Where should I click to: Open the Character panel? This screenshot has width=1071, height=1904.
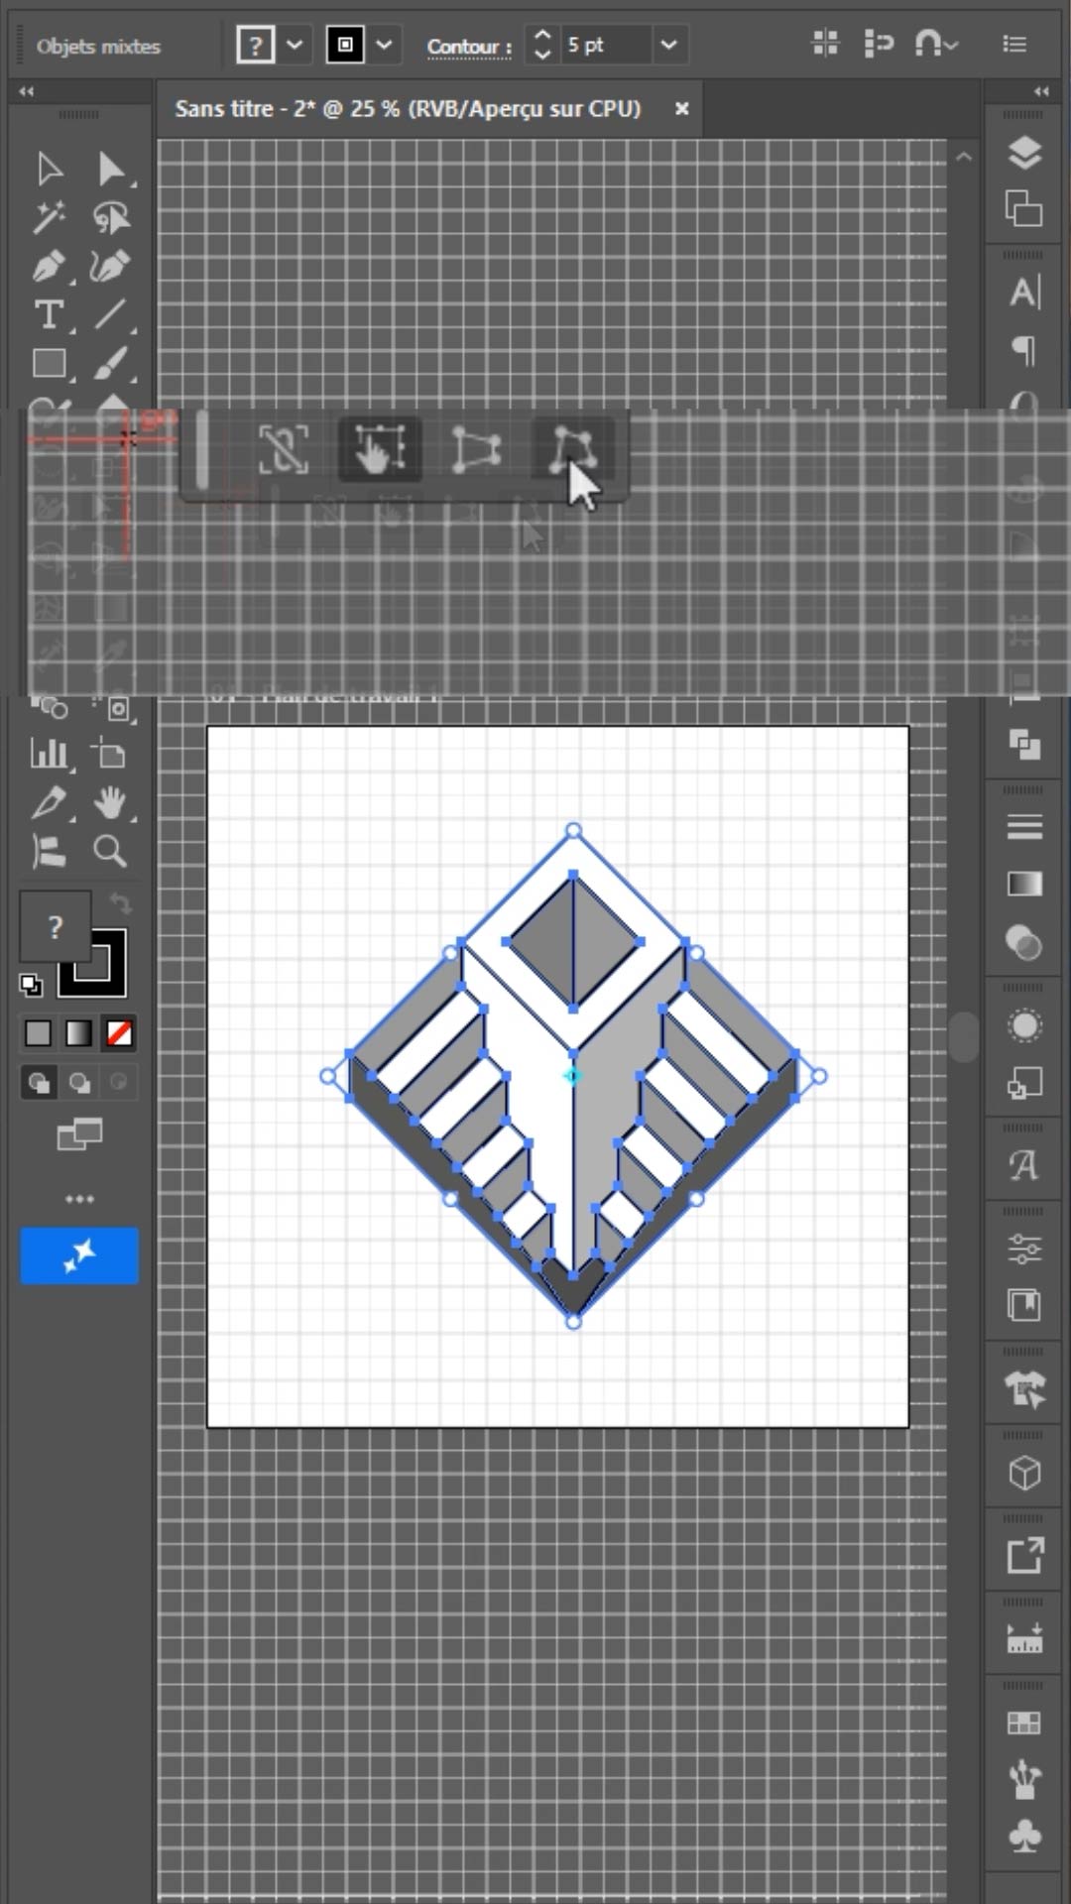tap(1024, 292)
